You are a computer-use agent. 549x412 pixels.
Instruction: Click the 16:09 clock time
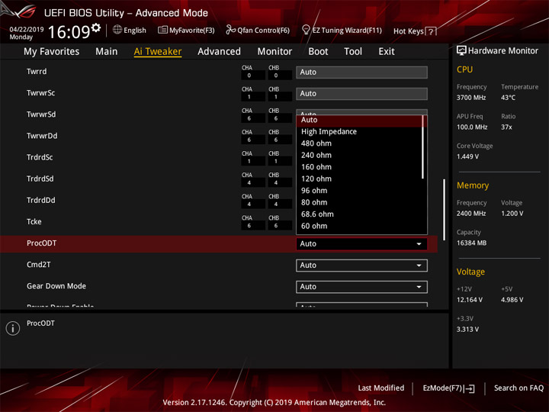[69, 32]
